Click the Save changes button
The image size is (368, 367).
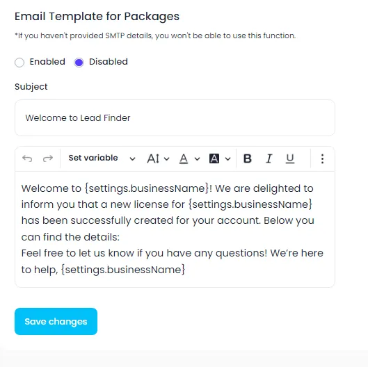tap(56, 322)
